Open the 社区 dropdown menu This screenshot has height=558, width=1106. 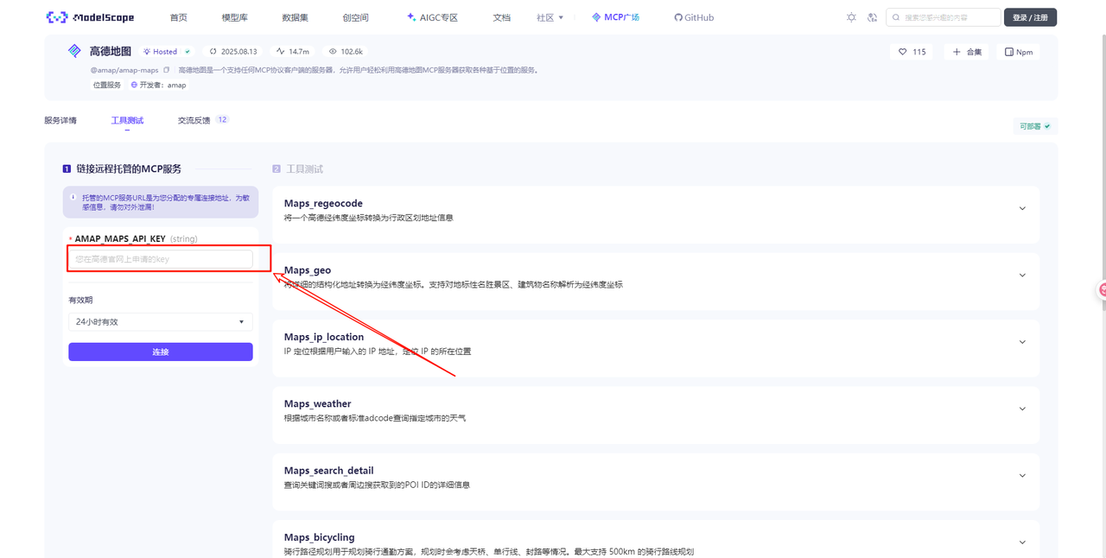(x=550, y=17)
